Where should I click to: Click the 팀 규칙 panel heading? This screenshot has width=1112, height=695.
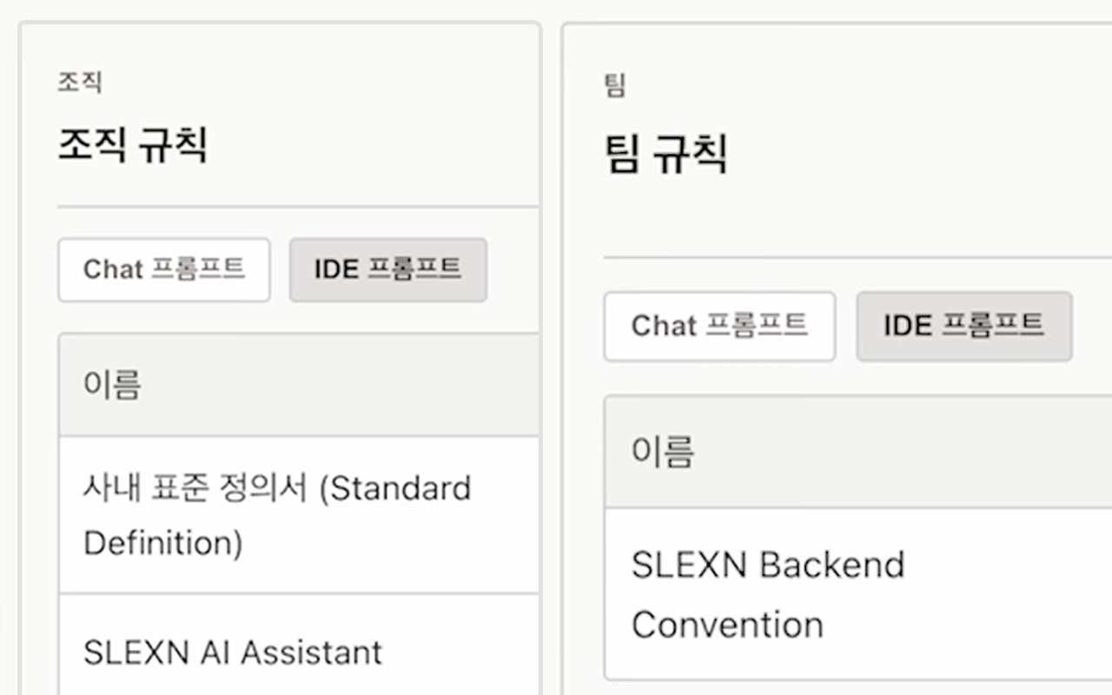[x=666, y=153]
